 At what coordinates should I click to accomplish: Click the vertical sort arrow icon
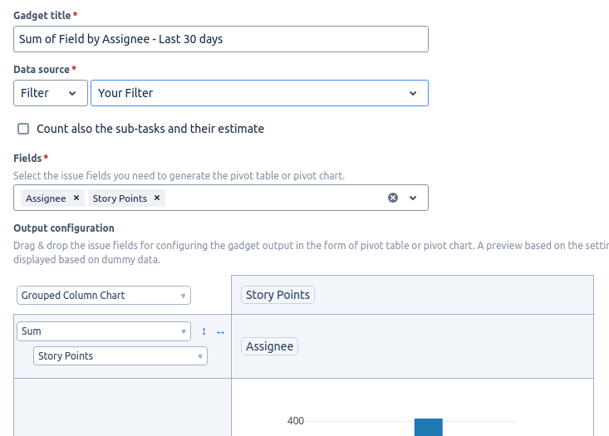[x=204, y=331]
